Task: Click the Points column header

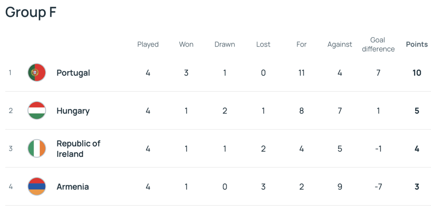Action: (x=416, y=44)
